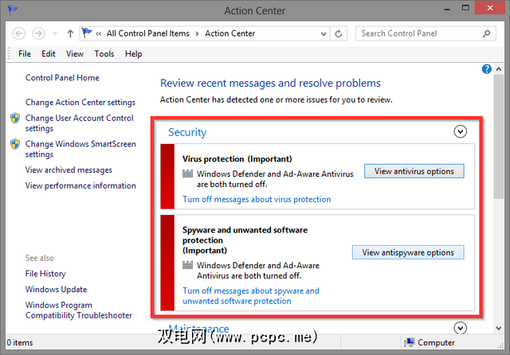
Task: Click Virus protection (Important) heading
Action: 237,159
